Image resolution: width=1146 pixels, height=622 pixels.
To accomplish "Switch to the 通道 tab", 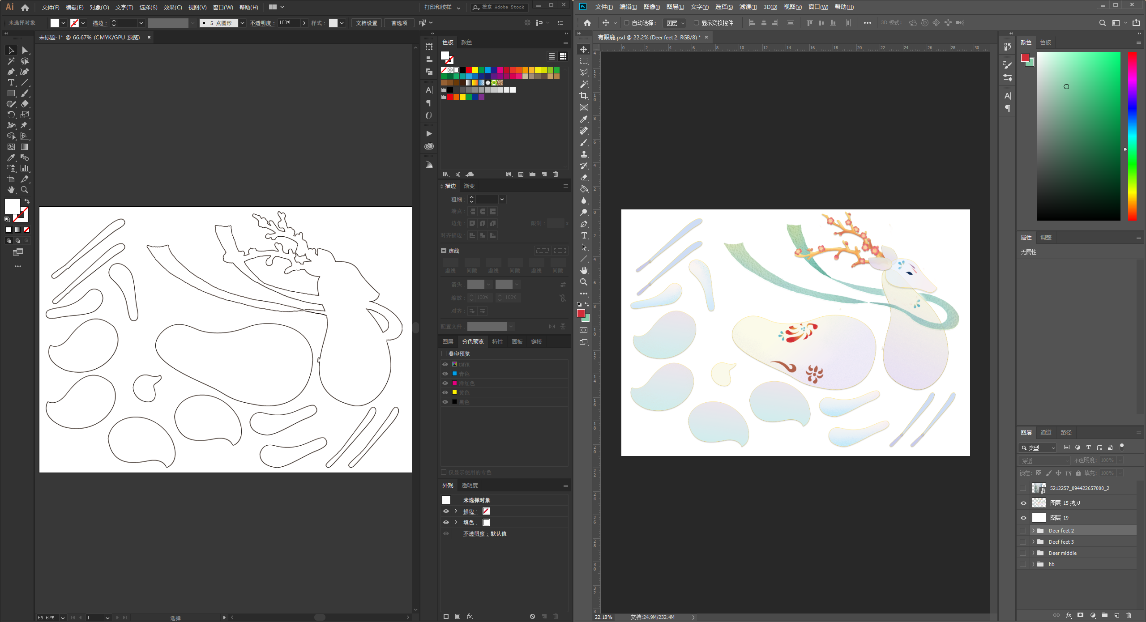I will (x=1046, y=432).
